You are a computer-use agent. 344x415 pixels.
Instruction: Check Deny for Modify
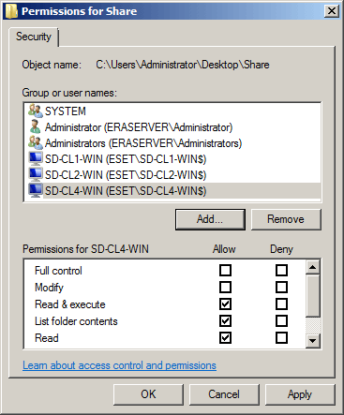pyautogui.click(x=281, y=288)
